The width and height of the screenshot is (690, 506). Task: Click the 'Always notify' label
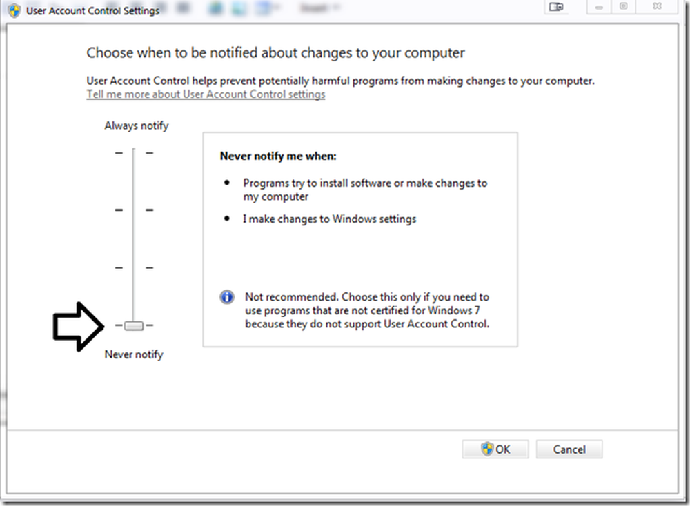pyautogui.click(x=137, y=125)
